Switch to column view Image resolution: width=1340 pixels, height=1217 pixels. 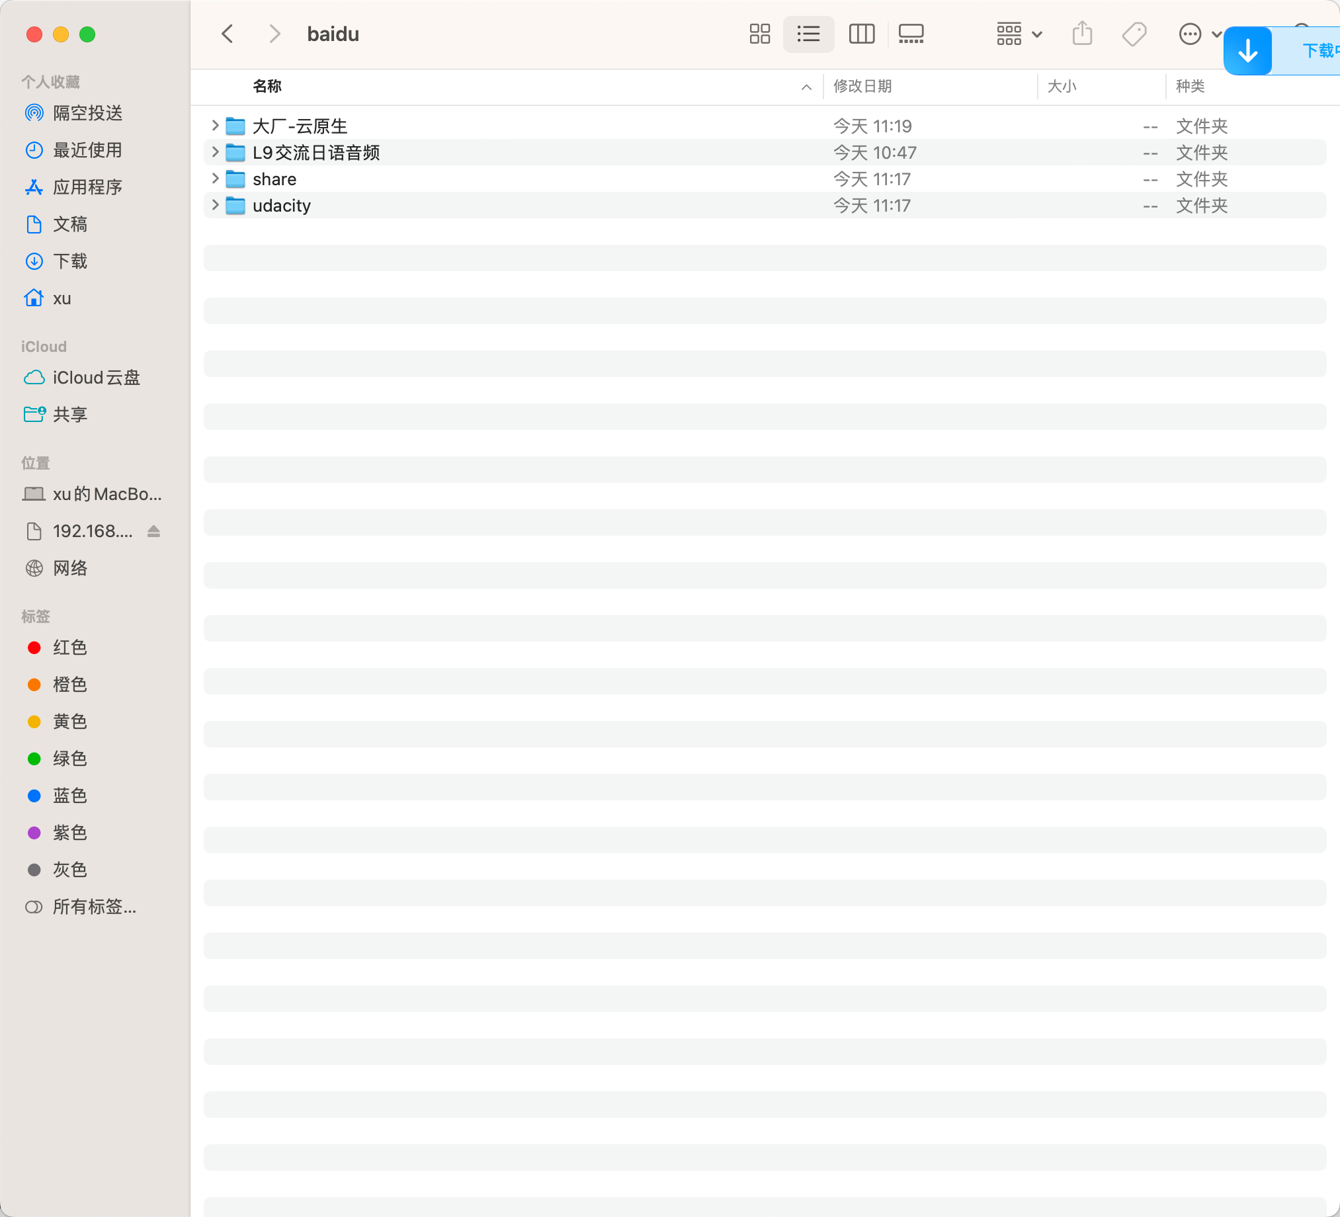point(861,34)
